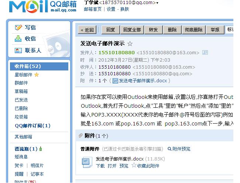Open the Contacts (联系人) icon
Image resolution: width=240 pixels, height=183 pixels.
pyautogui.click(x=18, y=50)
